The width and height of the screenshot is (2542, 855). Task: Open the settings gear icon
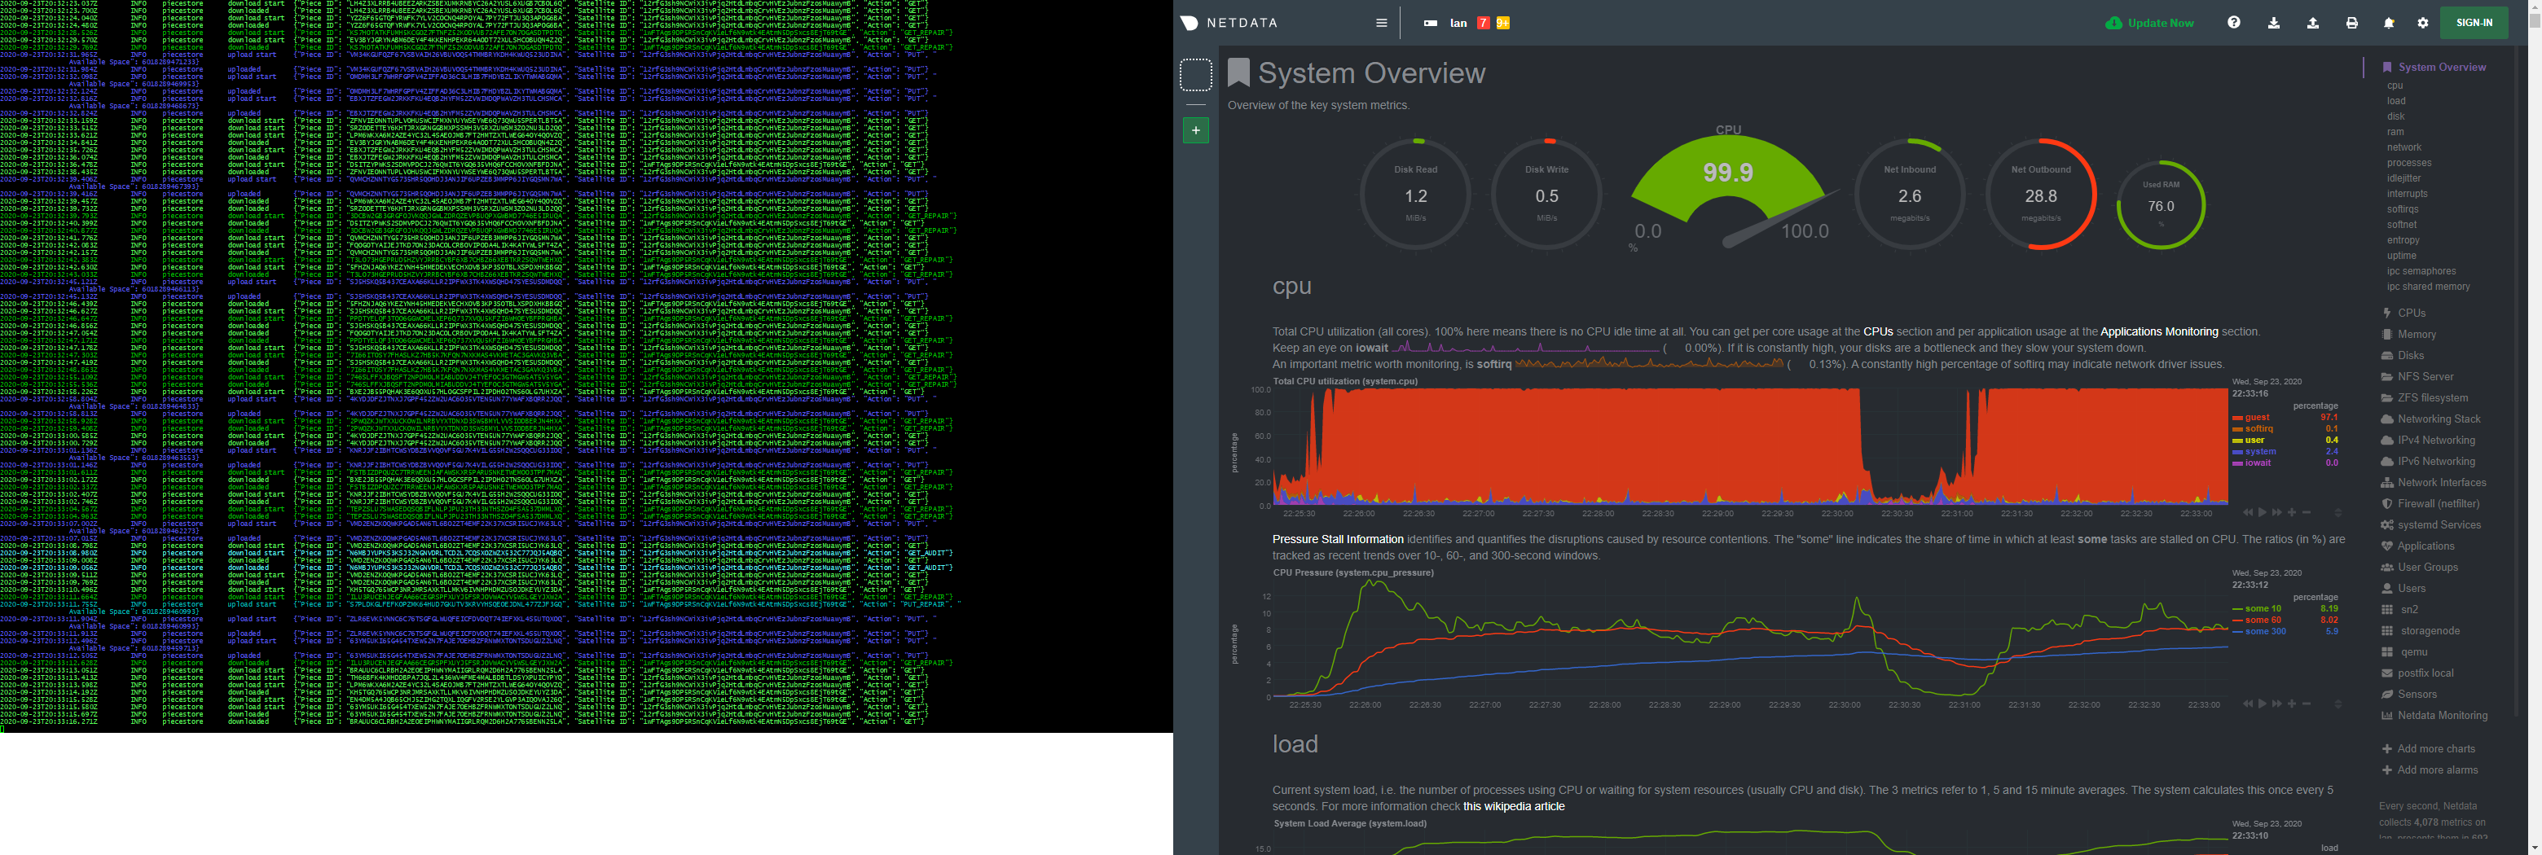(2422, 23)
